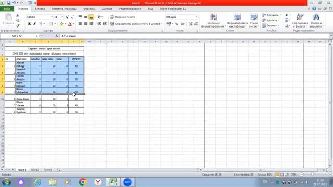Toggle bold Ж formatting
Screen dimensions: 333x187
(x=29, y=24)
